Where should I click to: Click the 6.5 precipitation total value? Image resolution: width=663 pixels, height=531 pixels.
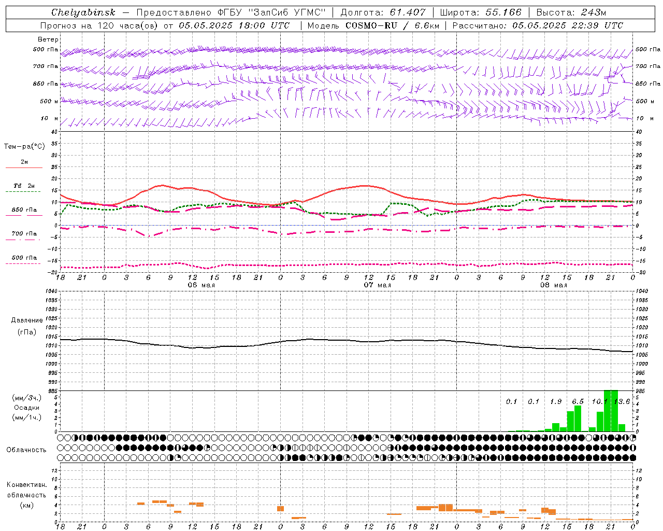pos(578,402)
